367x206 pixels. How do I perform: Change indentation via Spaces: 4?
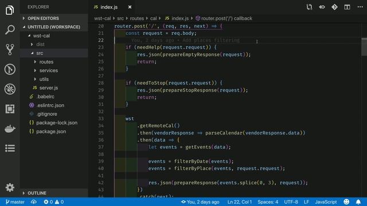click(x=268, y=202)
